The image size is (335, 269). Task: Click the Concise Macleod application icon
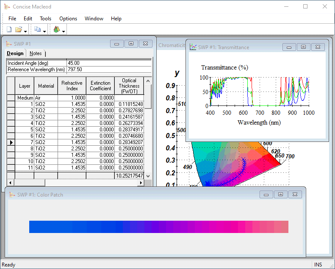tap(7, 7)
